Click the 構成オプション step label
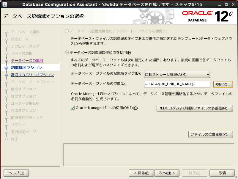The height and width of the screenshot is (179, 238). [23, 89]
